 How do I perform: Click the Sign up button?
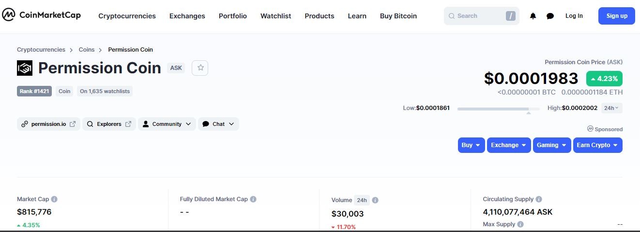617,16
